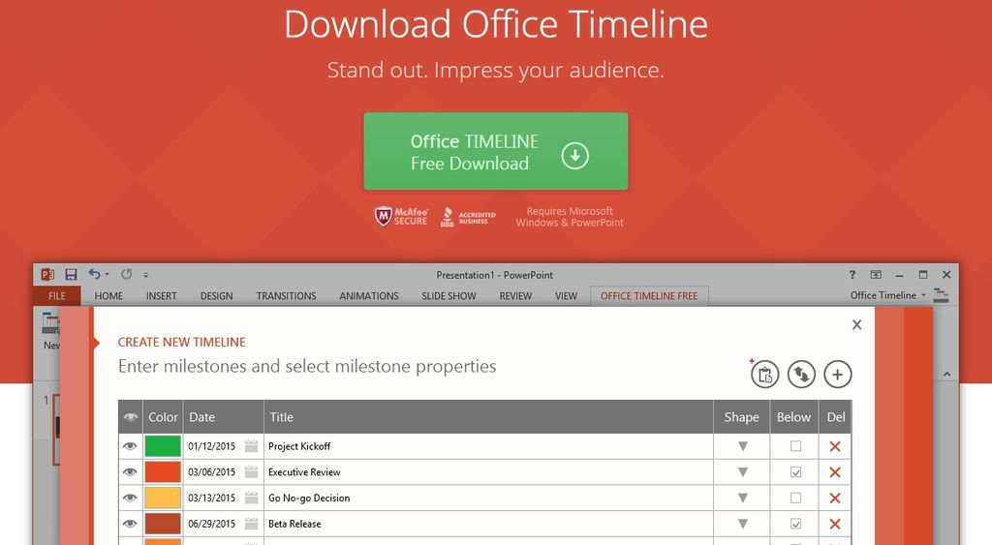This screenshot has width=992, height=545.
Task: Click the scroll up arrow beside the dialog
Action: click(947, 375)
